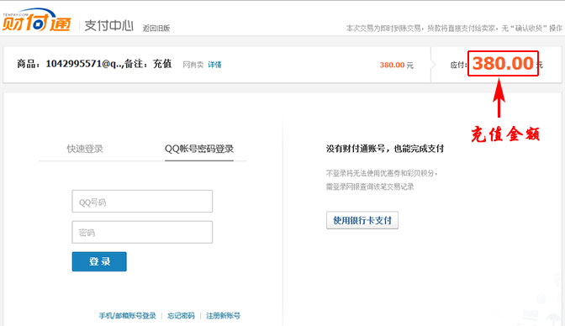Click the heading 没有财付通账号，也能完成支付
Viewport: 565px width, 326px height.
tap(385, 149)
